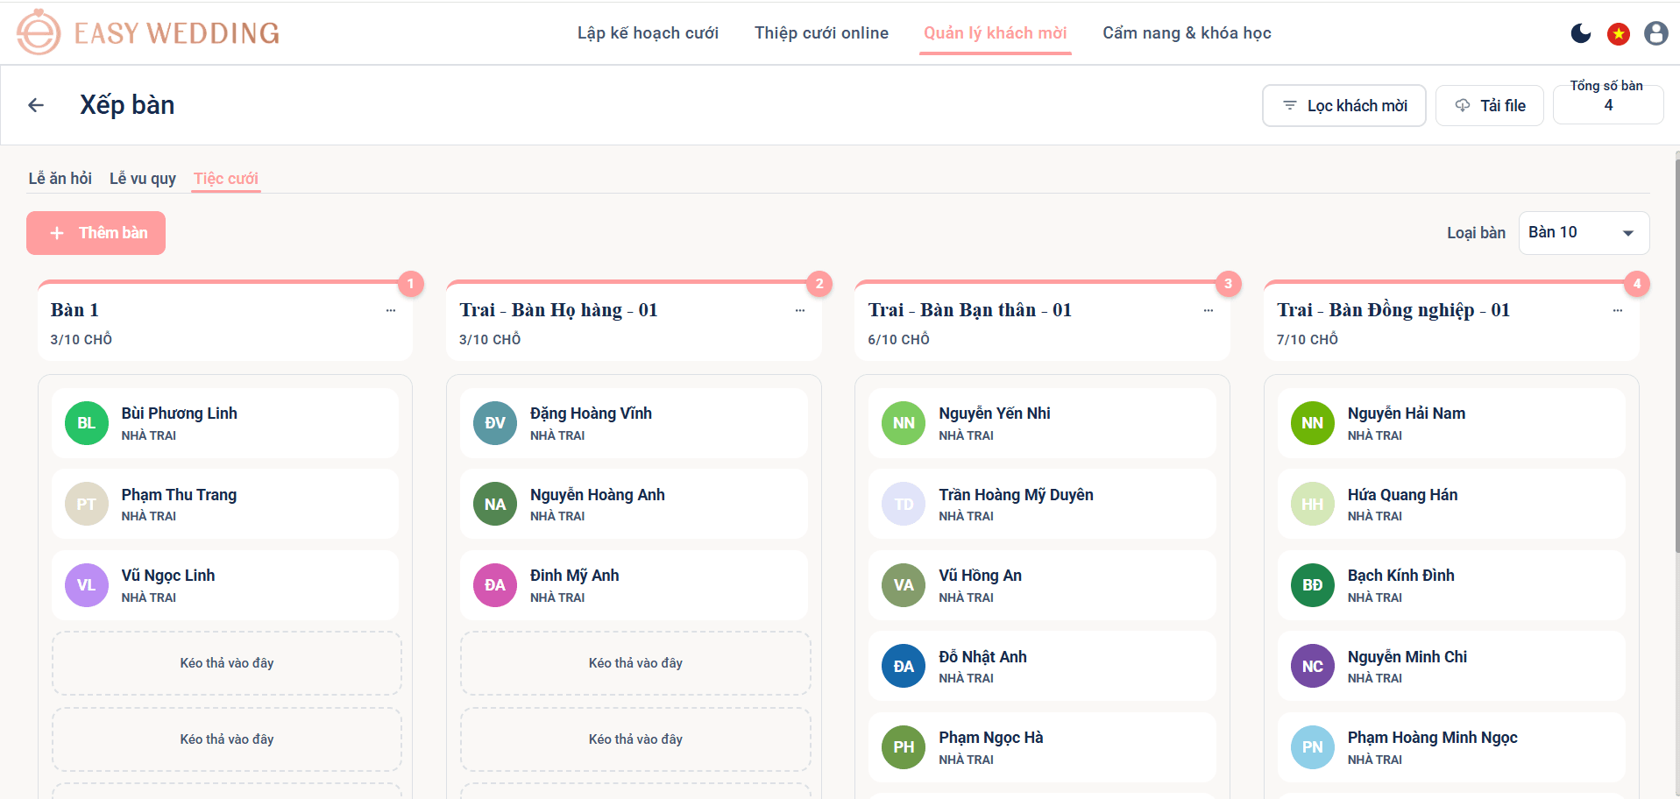Viewport: 1680px width, 799px height.
Task: Click NA avatar of Nguyễn Hoàng Anh
Action: 495,504
